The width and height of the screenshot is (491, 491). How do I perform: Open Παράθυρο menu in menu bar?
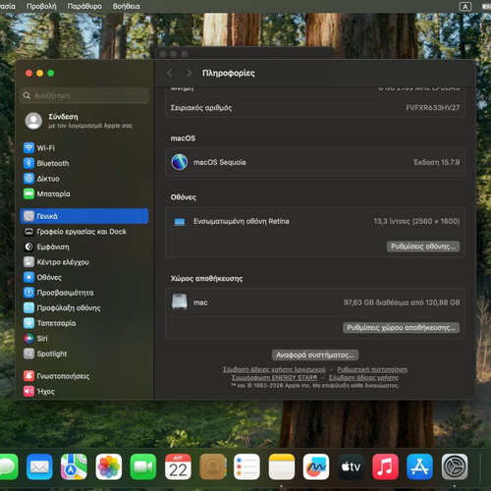[x=84, y=6]
